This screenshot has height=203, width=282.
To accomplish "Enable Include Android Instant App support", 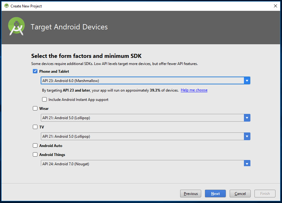I will [45, 100].
